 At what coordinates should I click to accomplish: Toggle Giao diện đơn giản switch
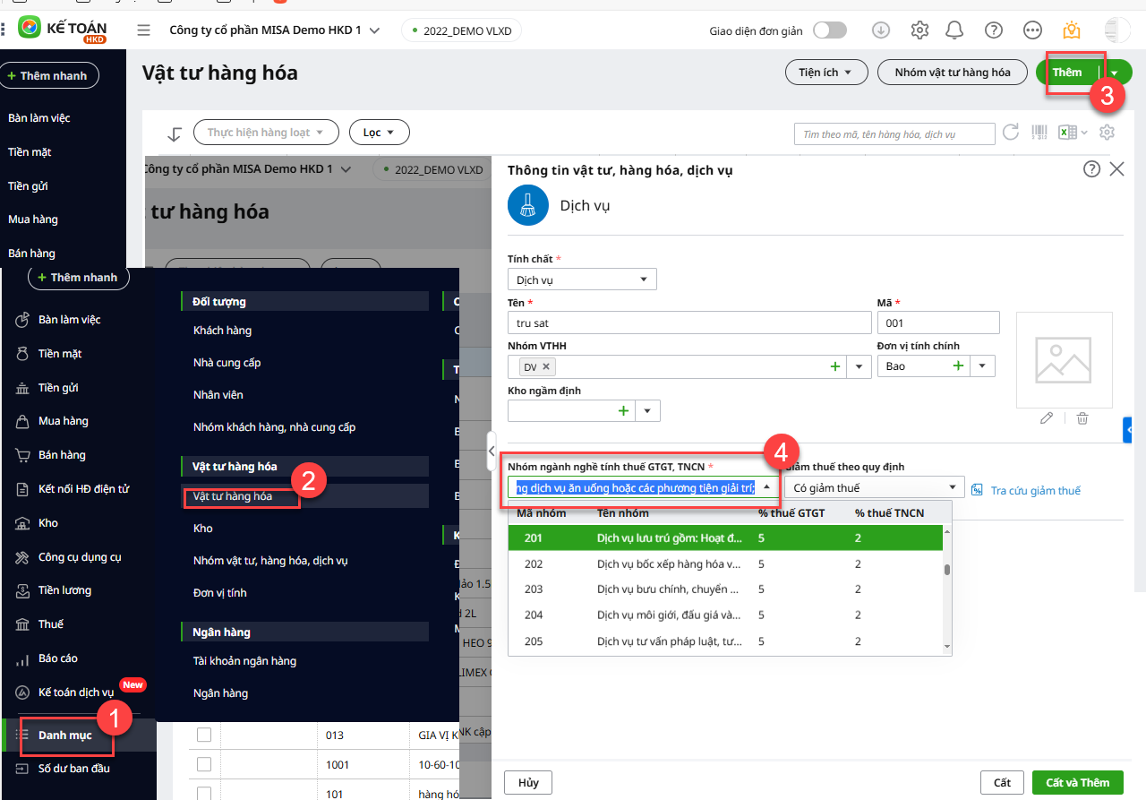point(829,30)
